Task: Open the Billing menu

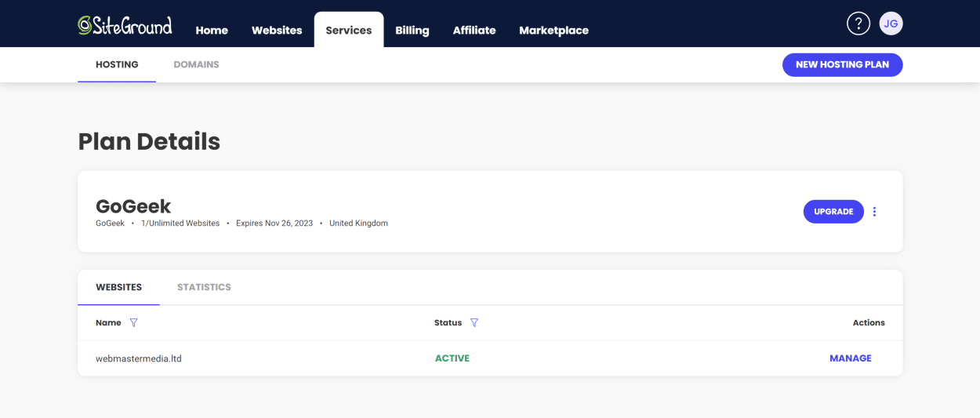Action: click(412, 31)
